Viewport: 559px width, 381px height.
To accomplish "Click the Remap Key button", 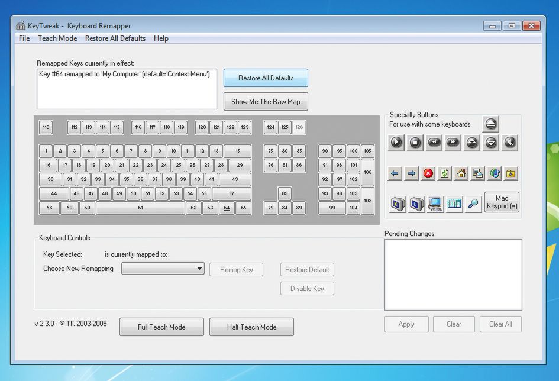I will click(x=237, y=269).
